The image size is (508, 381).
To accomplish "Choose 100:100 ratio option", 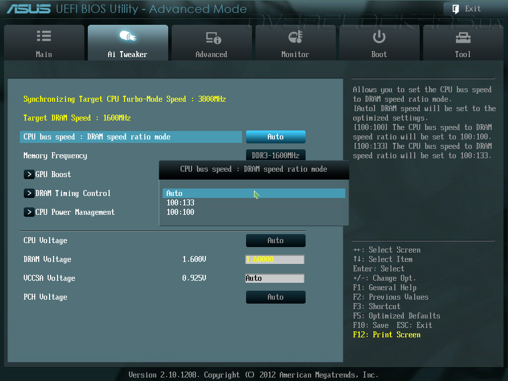I will click(180, 212).
